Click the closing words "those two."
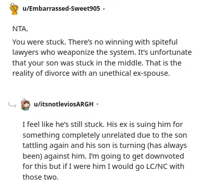 pyautogui.click(x=40, y=177)
